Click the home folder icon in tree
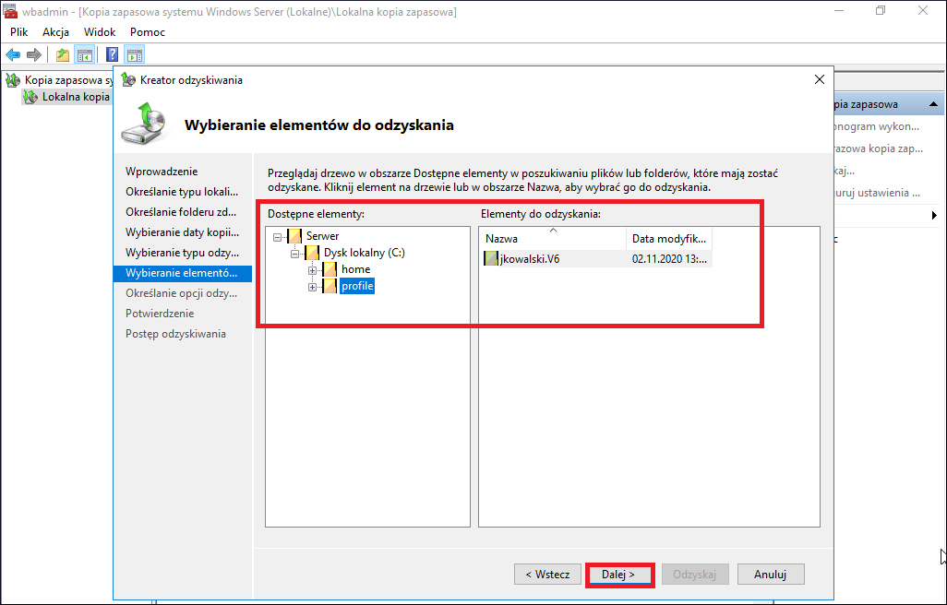Viewport: 947px width, 605px height. [x=330, y=269]
